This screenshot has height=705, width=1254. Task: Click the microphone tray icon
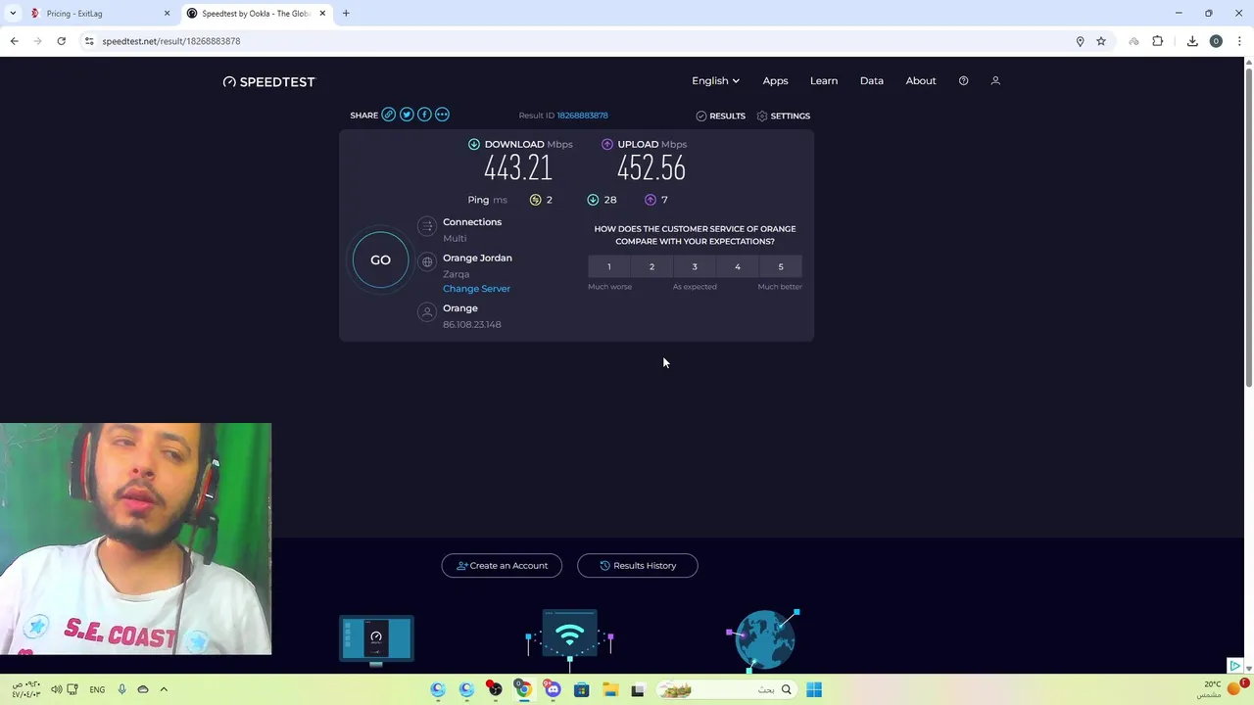point(121,689)
